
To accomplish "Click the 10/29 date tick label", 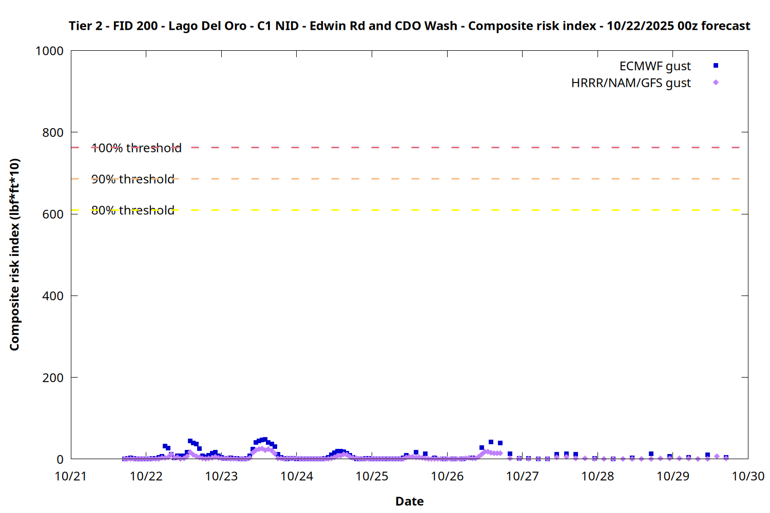I will (673, 476).
